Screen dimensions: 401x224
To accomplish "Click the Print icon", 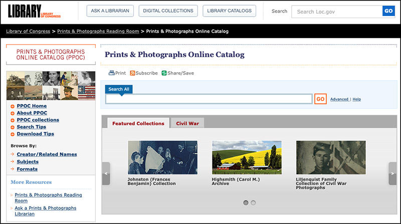I will (x=111, y=73).
